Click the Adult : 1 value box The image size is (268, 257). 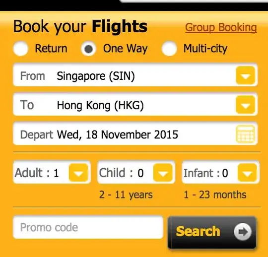click(x=52, y=173)
